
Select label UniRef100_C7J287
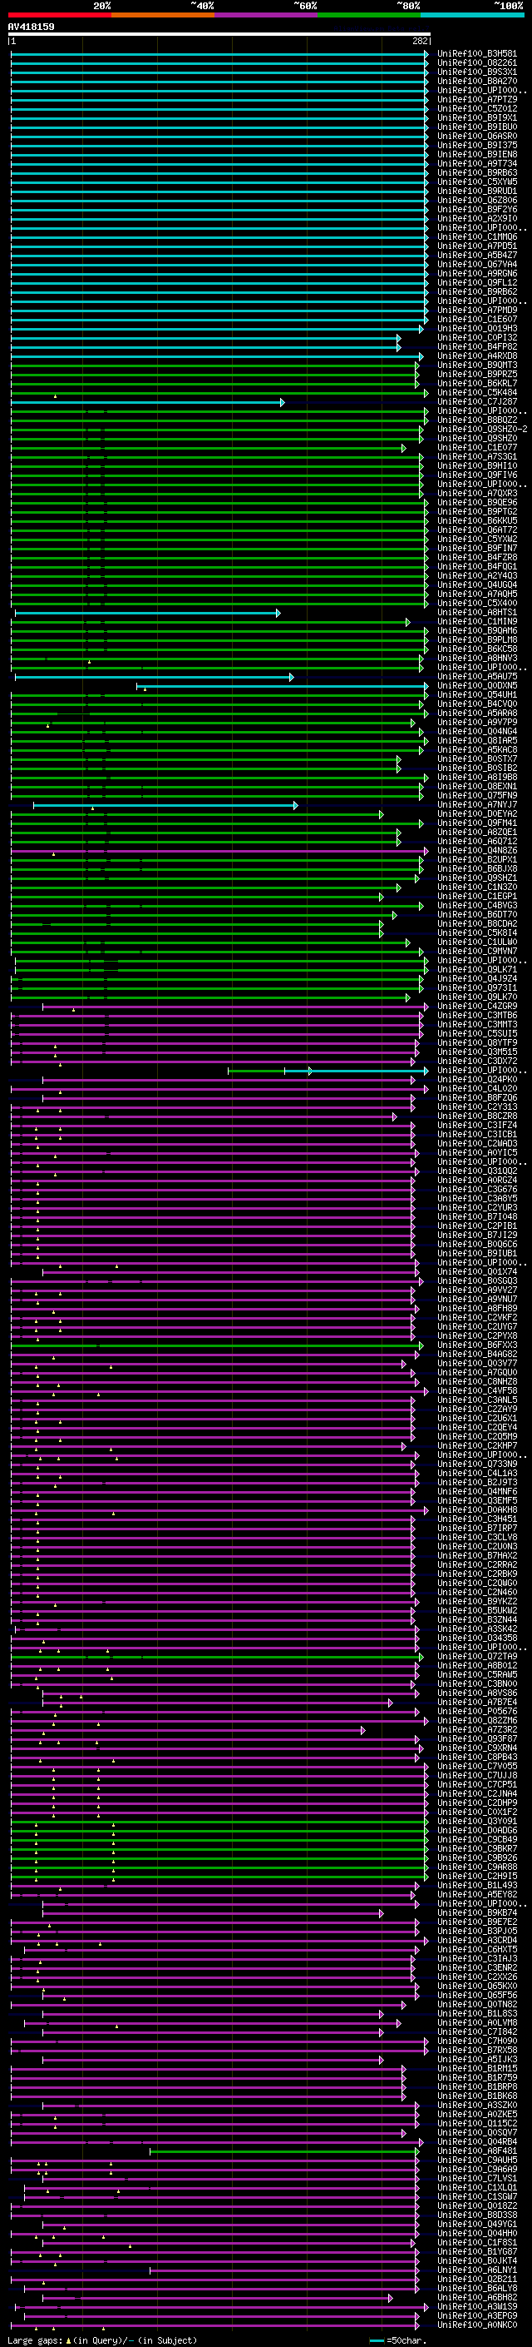coord(477,402)
